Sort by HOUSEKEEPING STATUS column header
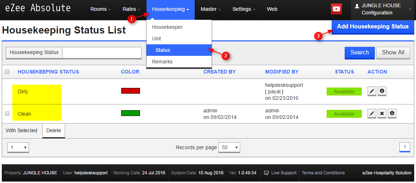This screenshot has width=416, height=183. 48,72
